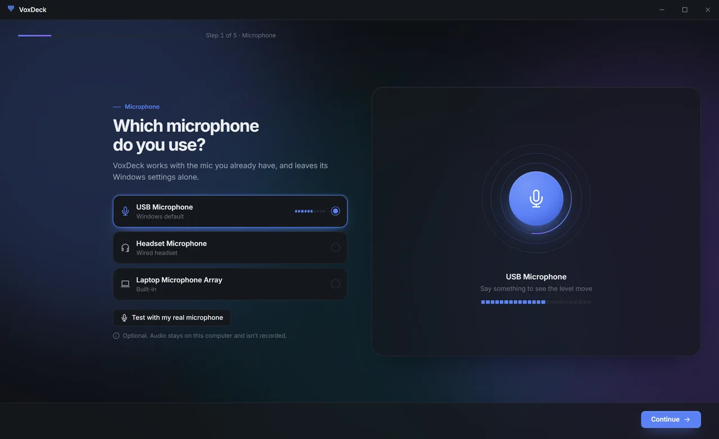This screenshot has width=719, height=439.
Task: Click the USB Microphone level meter in list
Action: coord(310,211)
